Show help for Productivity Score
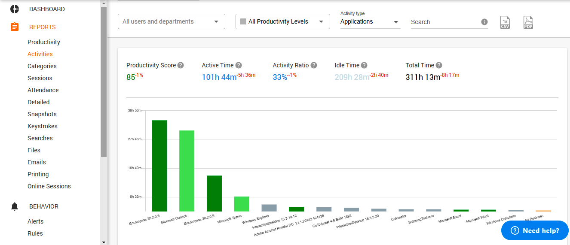570x245 pixels. tap(181, 65)
